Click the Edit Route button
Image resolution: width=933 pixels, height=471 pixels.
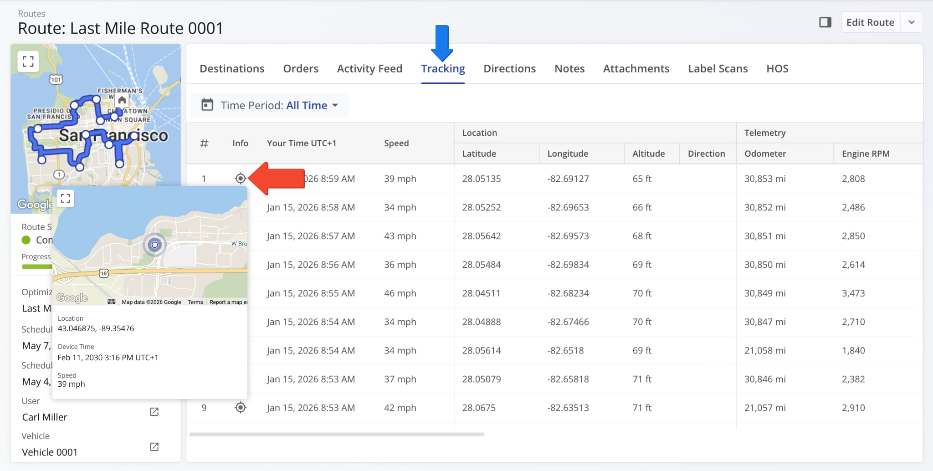click(x=870, y=22)
